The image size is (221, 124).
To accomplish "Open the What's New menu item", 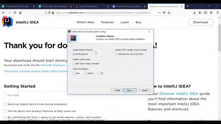I will 85,22.
